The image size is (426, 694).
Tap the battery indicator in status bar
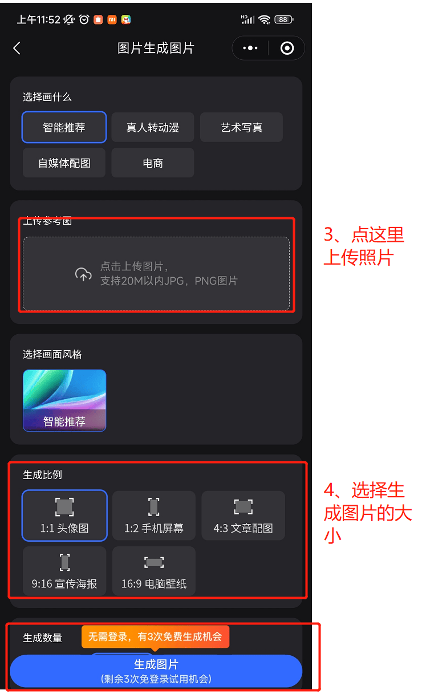coord(283,19)
